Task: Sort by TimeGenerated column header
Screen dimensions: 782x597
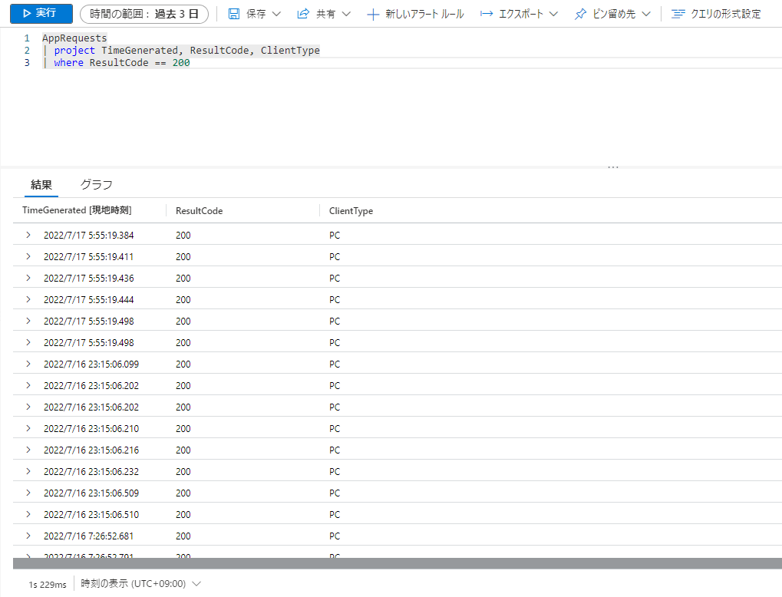Action: 77,210
